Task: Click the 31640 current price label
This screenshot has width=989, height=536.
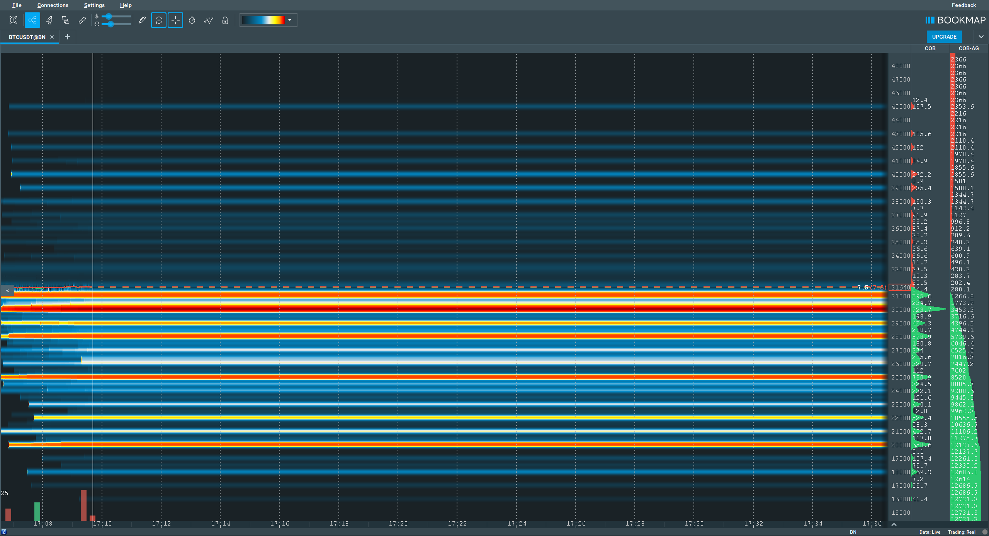Action: pyautogui.click(x=900, y=287)
